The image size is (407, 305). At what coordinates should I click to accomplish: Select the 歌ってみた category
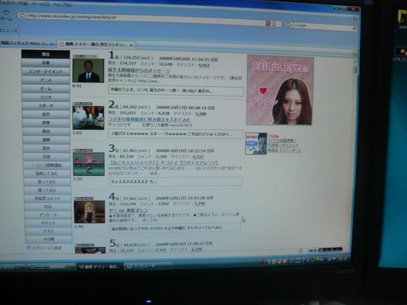point(47,182)
